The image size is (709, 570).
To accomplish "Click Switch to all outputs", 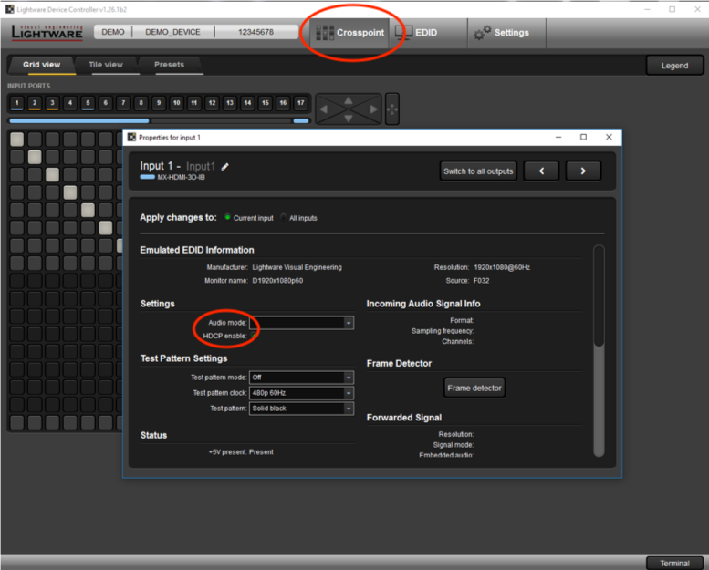I will point(478,171).
